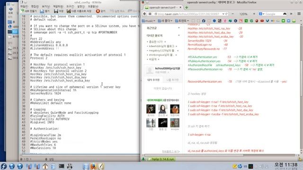This screenshot has width=303, height=170.
Task: Launch Firefox from the taskbar
Action: tap(93, 166)
